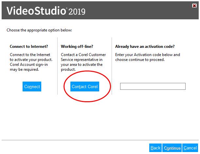The width and height of the screenshot is (200, 154).
Task: Click the Contact Corel button
Action: click(85, 87)
